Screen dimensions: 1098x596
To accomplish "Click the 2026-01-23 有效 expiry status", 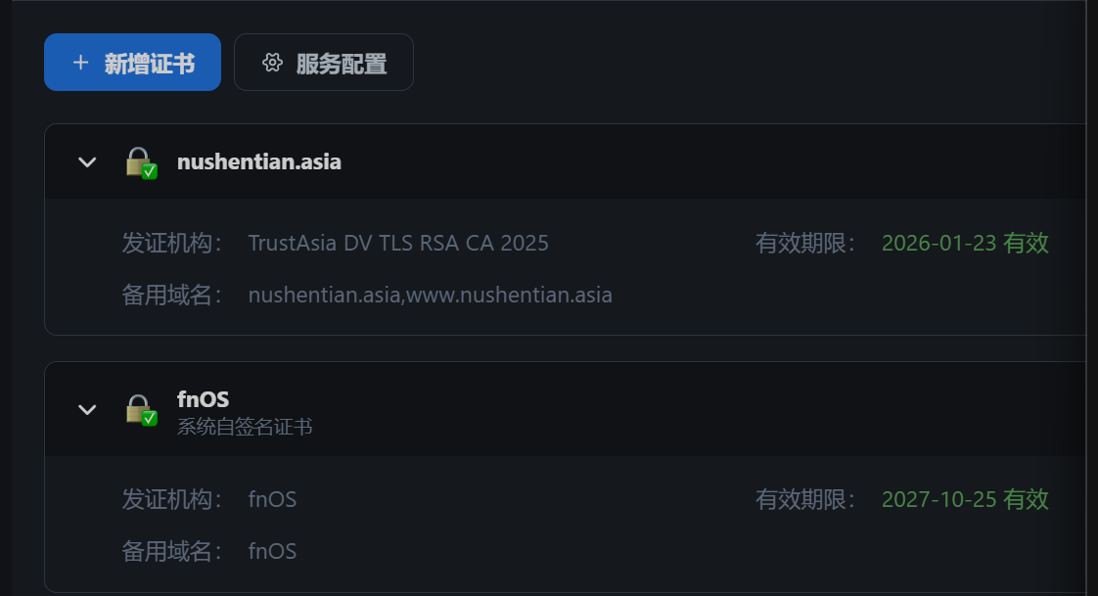I will [965, 243].
